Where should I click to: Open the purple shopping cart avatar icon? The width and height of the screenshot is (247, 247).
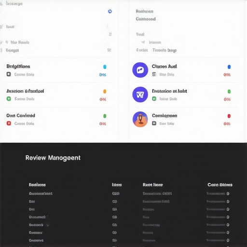140,95
